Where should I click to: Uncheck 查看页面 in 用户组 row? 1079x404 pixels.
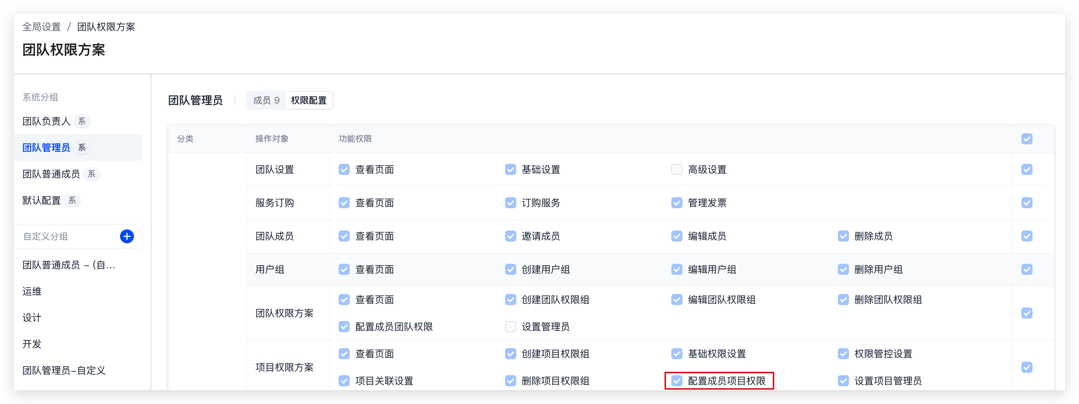click(344, 269)
